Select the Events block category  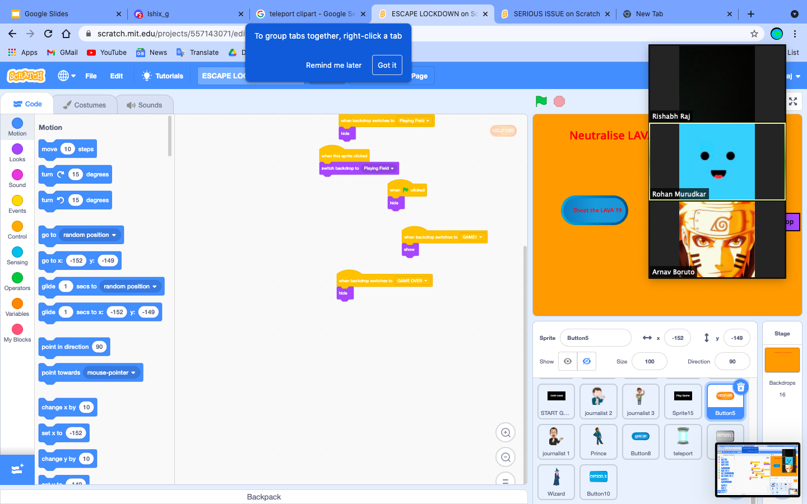(17, 204)
